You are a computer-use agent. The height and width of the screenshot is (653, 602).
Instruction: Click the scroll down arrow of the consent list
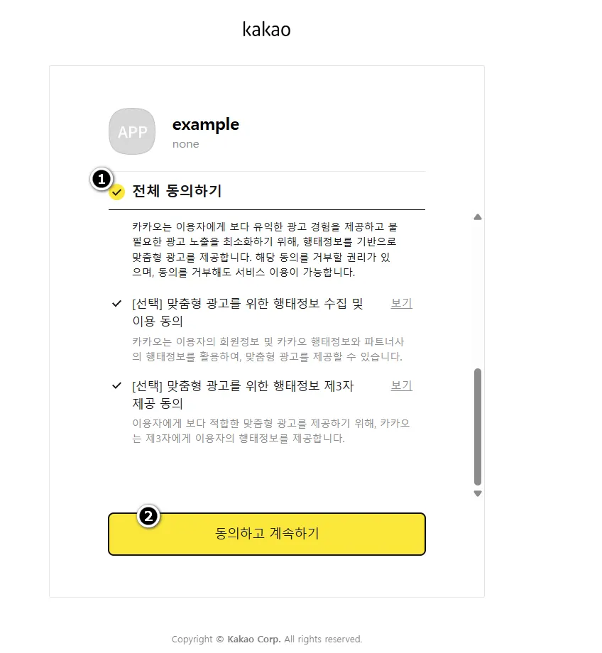[478, 493]
